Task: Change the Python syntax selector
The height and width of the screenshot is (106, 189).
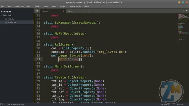Action: pyautogui.click(x=180, y=104)
